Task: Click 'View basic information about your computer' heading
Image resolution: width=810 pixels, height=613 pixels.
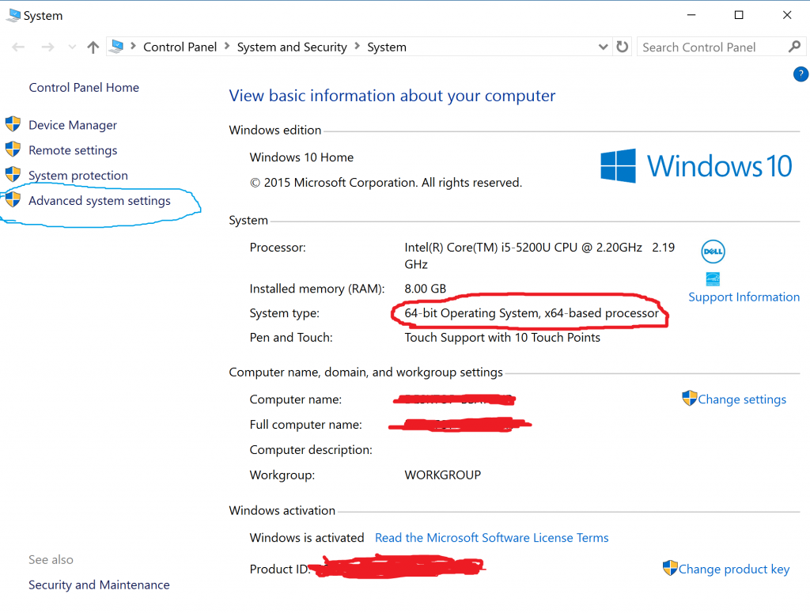Action: (392, 96)
